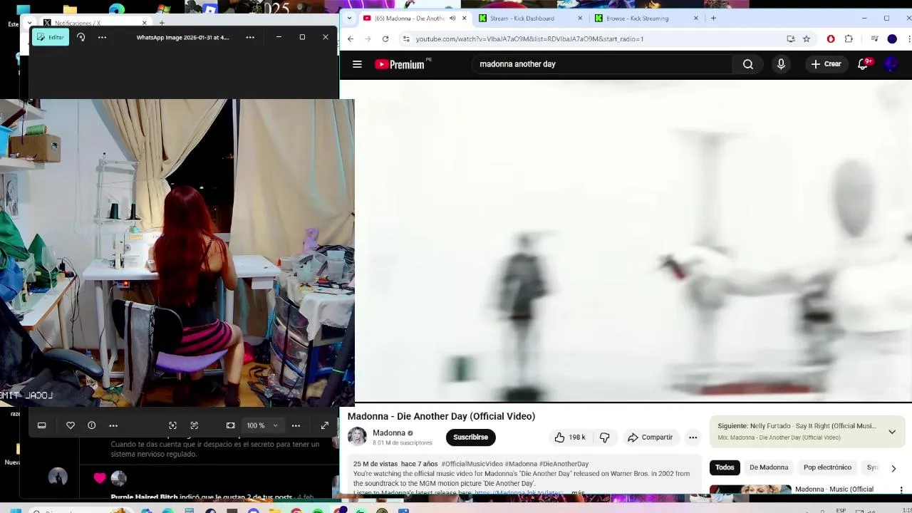Click Editar button in Photos app
The image size is (912, 513).
pyautogui.click(x=51, y=37)
